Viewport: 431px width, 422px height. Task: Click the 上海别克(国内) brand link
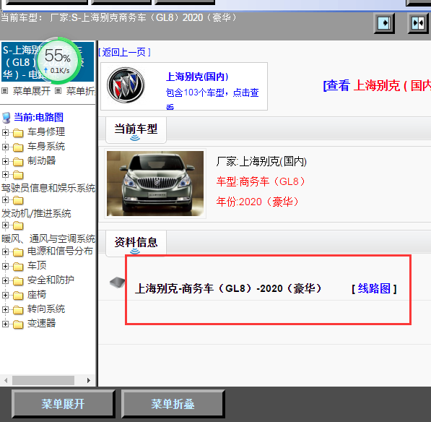[x=197, y=77]
